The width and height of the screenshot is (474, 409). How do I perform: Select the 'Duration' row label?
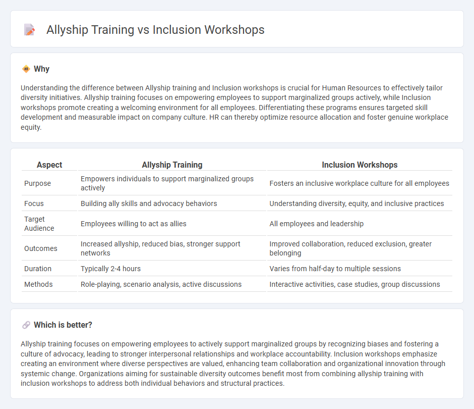[x=38, y=269]
